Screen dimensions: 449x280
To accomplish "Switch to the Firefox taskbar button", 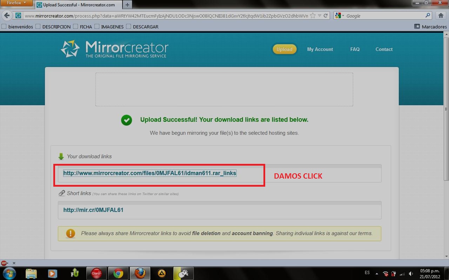I will click(140, 273).
